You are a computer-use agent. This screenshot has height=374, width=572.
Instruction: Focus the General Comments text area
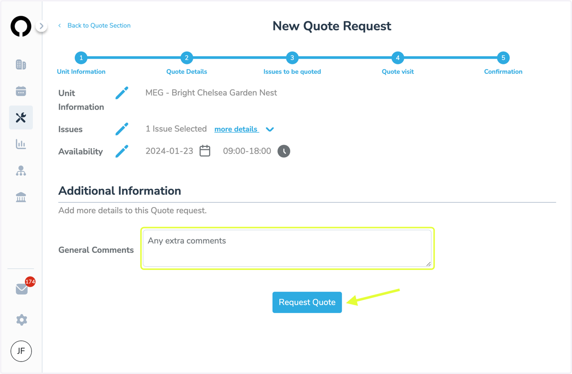(x=287, y=248)
